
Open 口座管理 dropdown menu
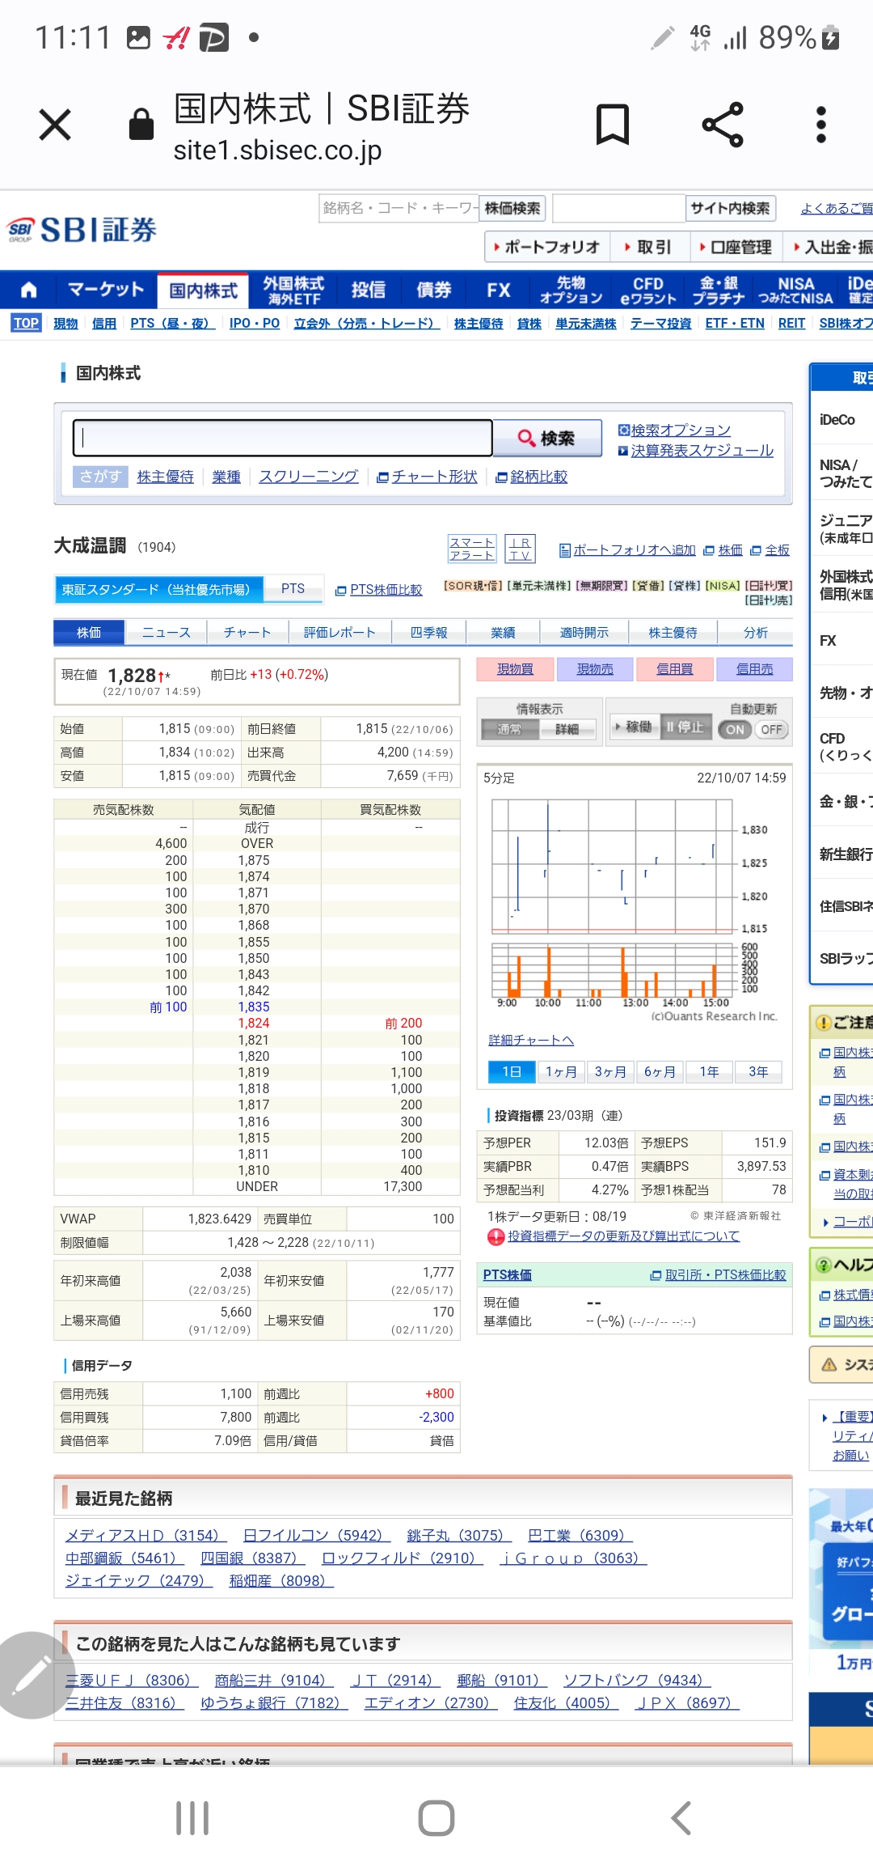click(736, 247)
